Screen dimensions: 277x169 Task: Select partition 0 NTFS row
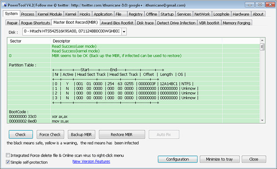point(133,84)
